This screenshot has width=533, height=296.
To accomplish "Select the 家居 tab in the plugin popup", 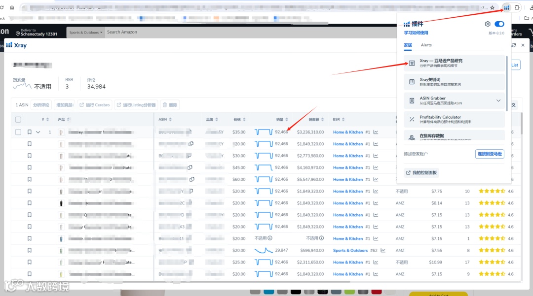I will 408,45.
